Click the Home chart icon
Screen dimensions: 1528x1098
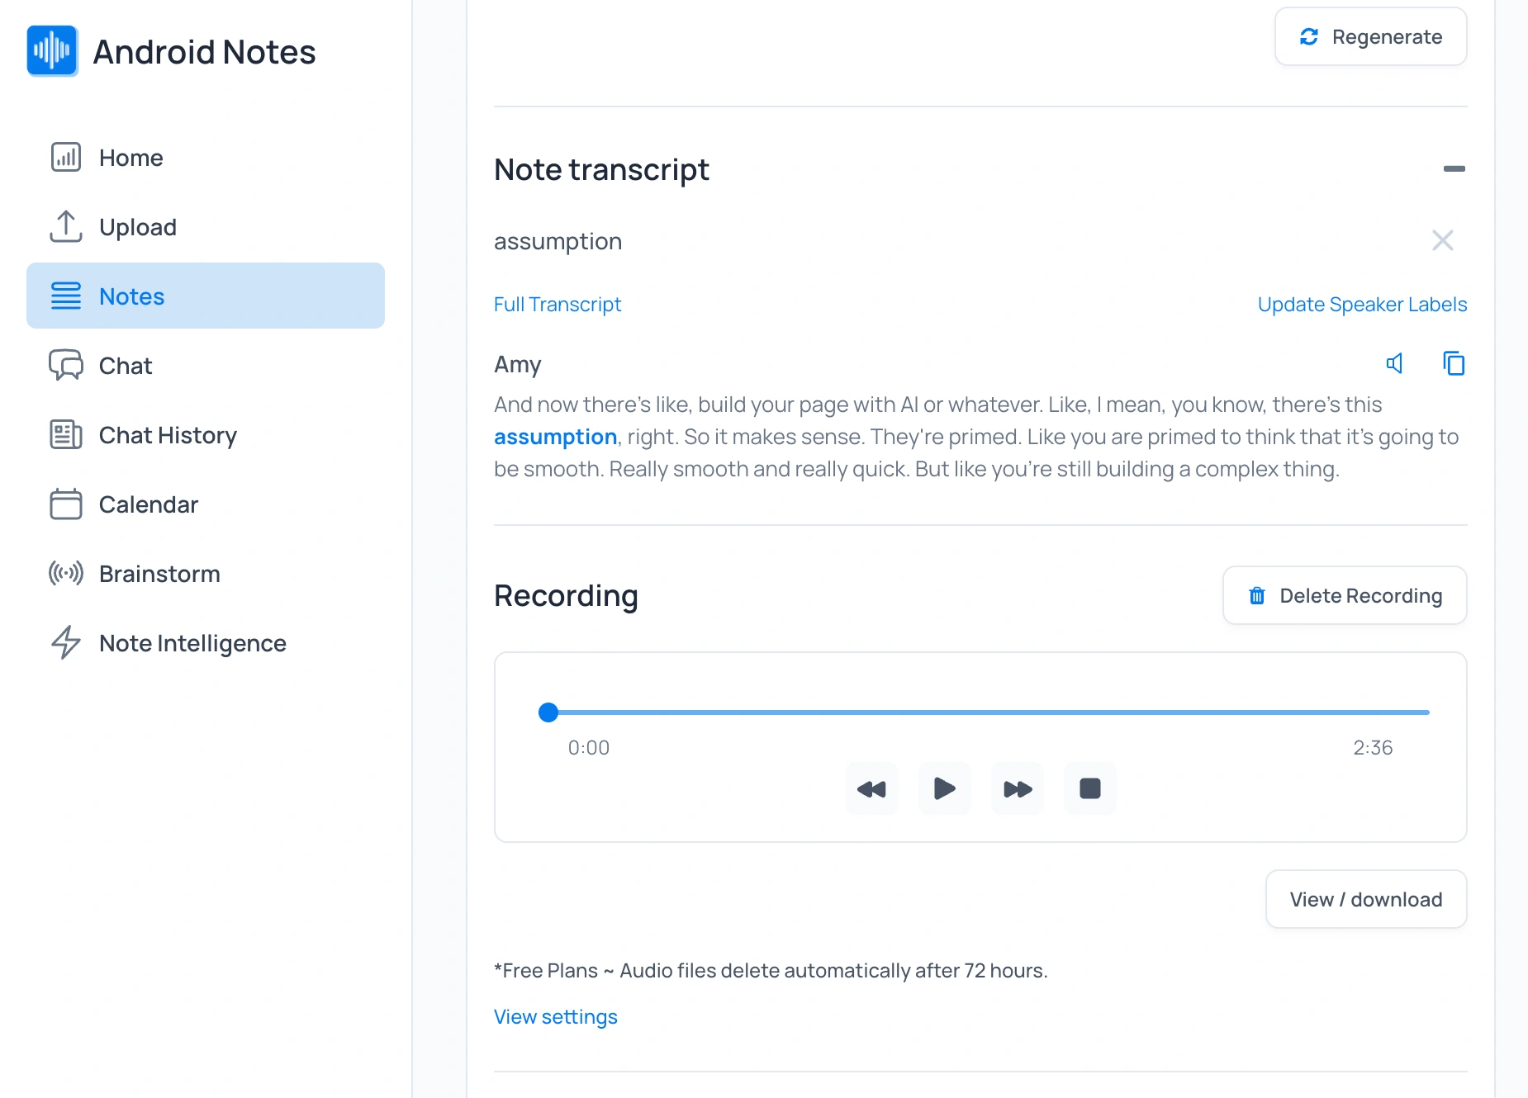pos(66,157)
